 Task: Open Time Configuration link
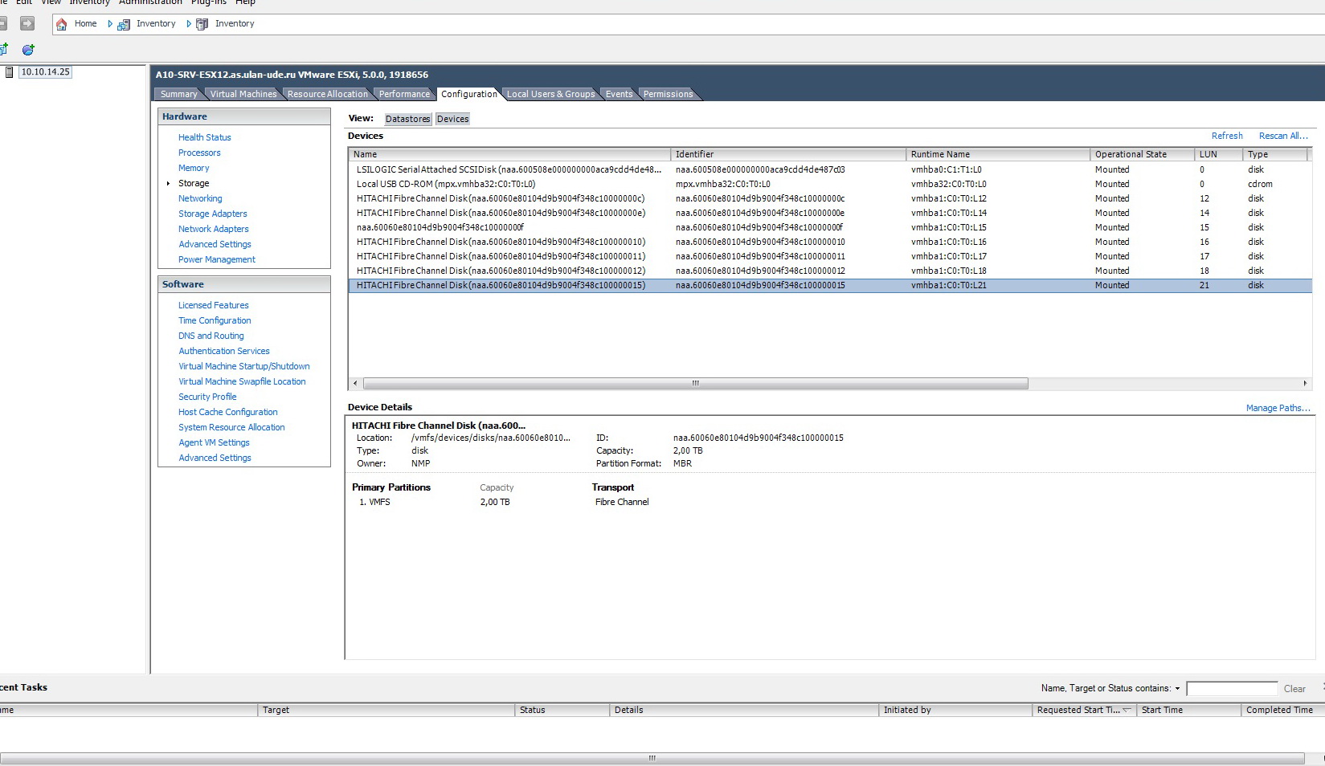[x=215, y=320]
